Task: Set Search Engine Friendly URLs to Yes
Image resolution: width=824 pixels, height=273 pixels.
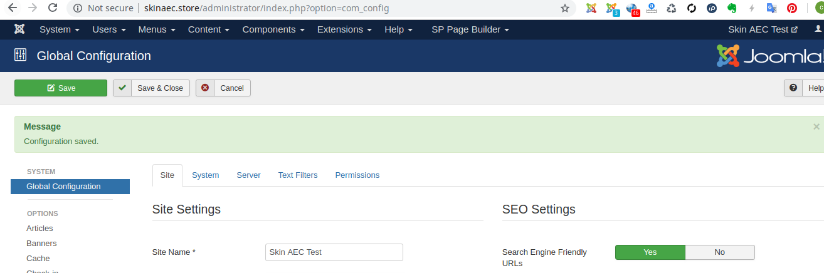Action: 650,252
